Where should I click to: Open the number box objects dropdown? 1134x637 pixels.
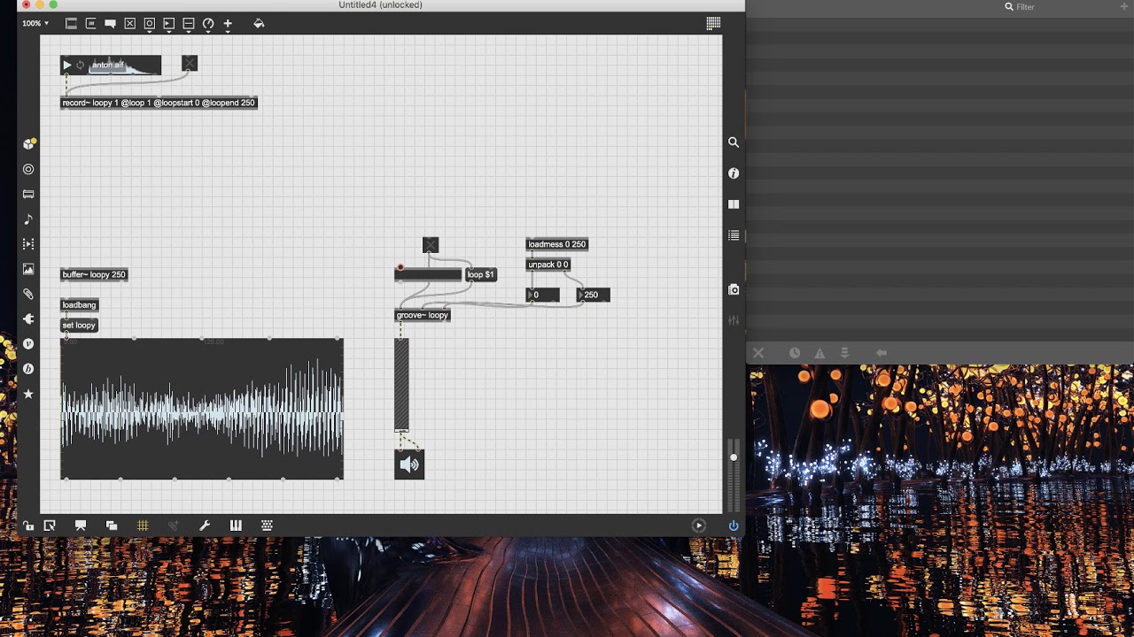(x=168, y=25)
